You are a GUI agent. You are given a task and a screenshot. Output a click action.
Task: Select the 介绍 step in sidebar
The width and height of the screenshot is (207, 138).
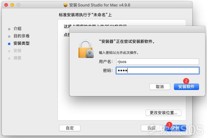pos(17,28)
